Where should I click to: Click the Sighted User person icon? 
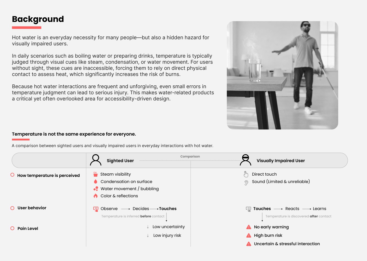pyautogui.click(x=96, y=160)
